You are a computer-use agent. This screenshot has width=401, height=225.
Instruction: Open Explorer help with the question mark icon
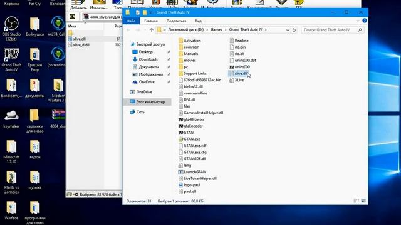click(x=365, y=21)
